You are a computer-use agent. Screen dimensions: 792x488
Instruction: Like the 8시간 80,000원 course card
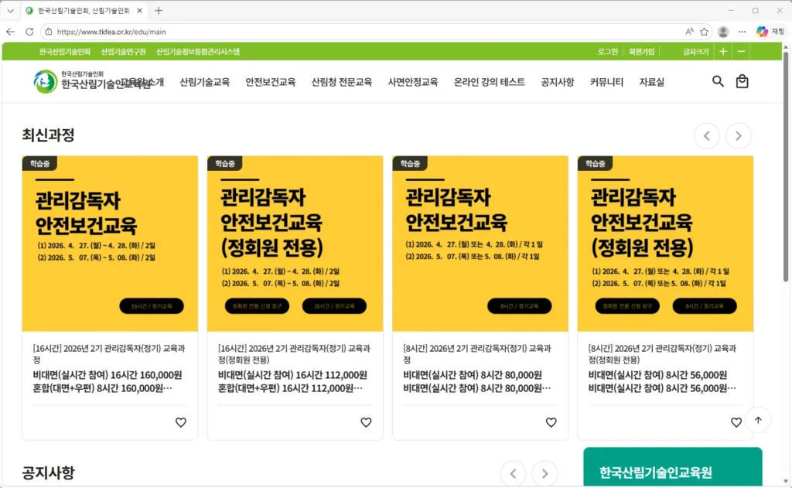[x=551, y=422]
